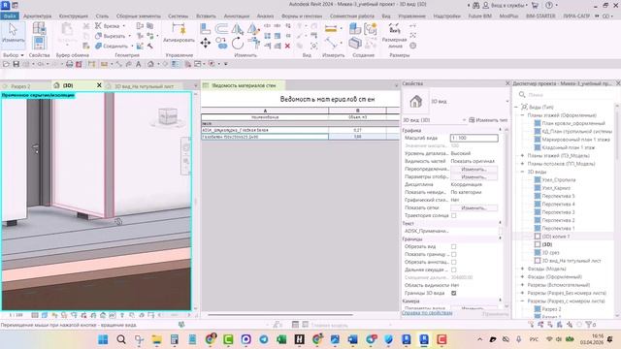Close the {3D} view tab

(99, 85)
